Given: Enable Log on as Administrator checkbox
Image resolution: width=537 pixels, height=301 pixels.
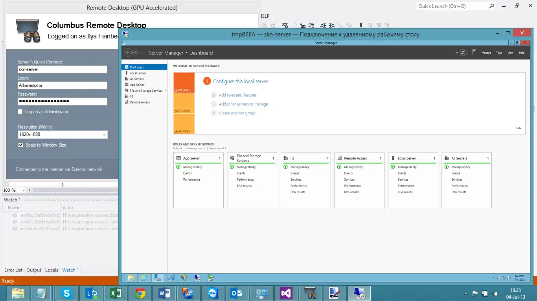Looking at the screenshot, I should [x=20, y=112].
